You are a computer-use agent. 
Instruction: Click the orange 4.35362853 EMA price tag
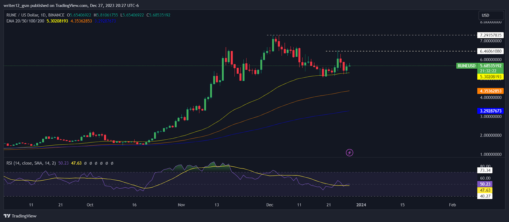(x=491, y=91)
